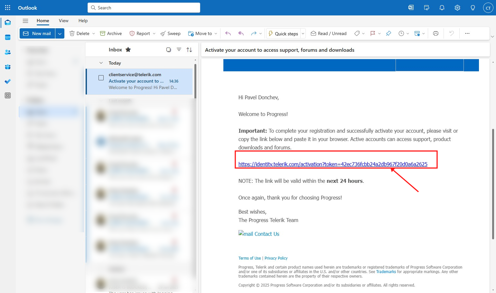
Task: Collapse the Today group chevron
Action: tap(101, 63)
